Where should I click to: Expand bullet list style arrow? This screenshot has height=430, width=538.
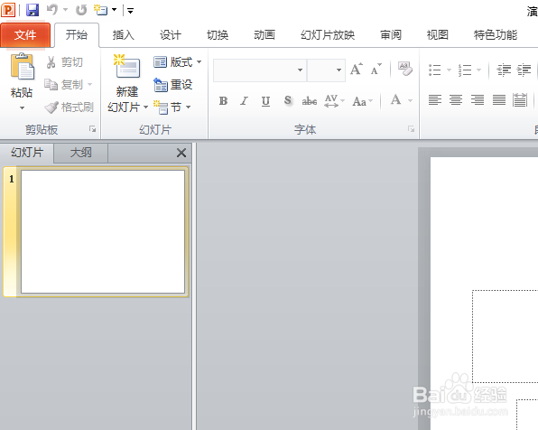pyautogui.click(x=449, y=70)
